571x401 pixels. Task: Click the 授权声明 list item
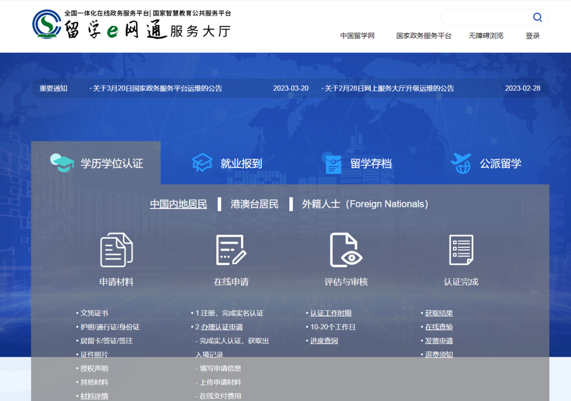(x=94, y=369)
